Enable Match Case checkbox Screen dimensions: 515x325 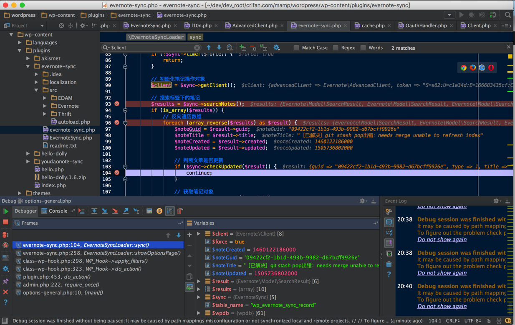pyautogui.click(x=296, y=48)
